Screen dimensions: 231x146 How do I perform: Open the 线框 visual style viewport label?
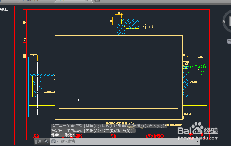(x=4, y=9)
